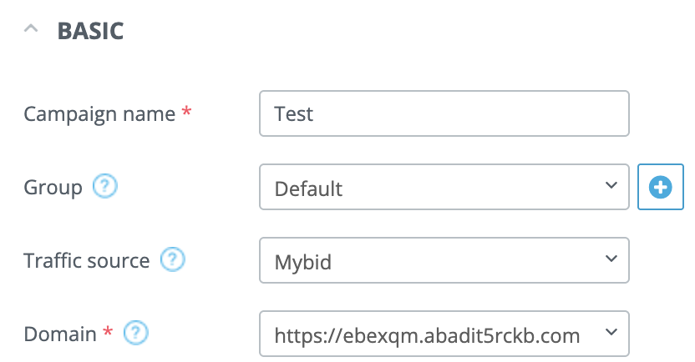Click the help icon beside Group
This screenshot has height=362, width=695.
(105, 187)
